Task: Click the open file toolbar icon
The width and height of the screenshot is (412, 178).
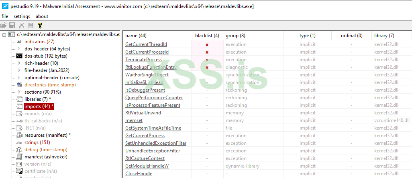Action: pyautogui.click(x=4, y=25)
